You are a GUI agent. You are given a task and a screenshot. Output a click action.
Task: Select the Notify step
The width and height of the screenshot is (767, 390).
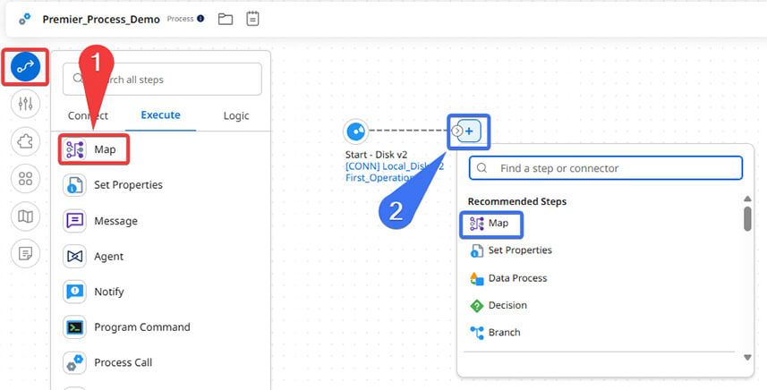tap(108, 292)
